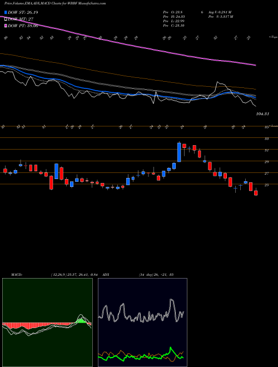Click the 29 price axis label
Viewport: 278px width, 367px height.
coord(266,162)
